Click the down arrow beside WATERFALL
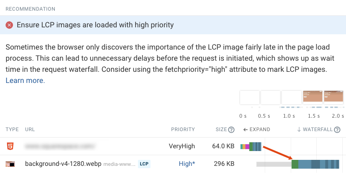Image resolution: width=346 pixels, height=177 pixels. [299, 129]
